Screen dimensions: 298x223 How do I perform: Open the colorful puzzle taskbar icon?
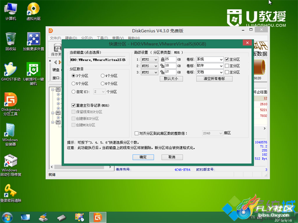[79, 218]
